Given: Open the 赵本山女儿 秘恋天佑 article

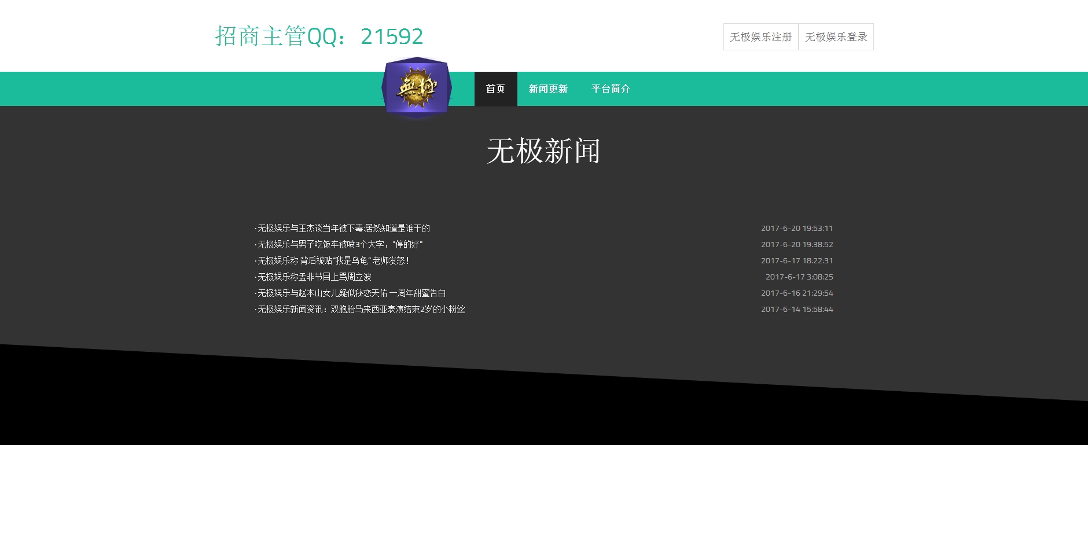Looking at the screenshot, I should (x=351, y=293).
